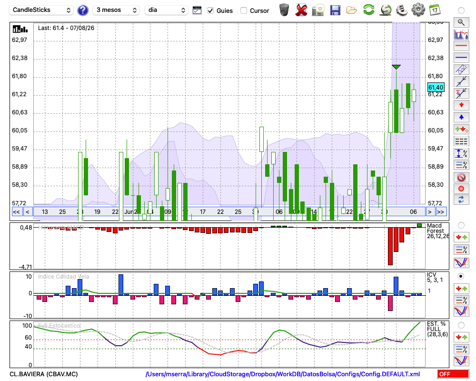Open settings with the gear icon
Screen dimensions: 476x381
418,10
